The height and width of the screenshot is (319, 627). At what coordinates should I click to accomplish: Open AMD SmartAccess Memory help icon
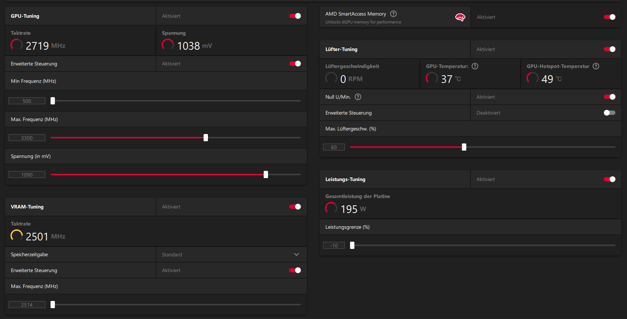[x=393, y=14]
